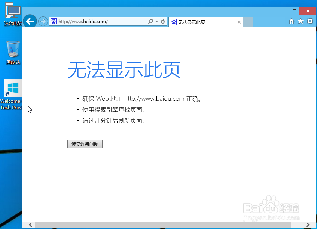
Task: Close the 无法显示此页 tab
Action: [x=239, y=22]
